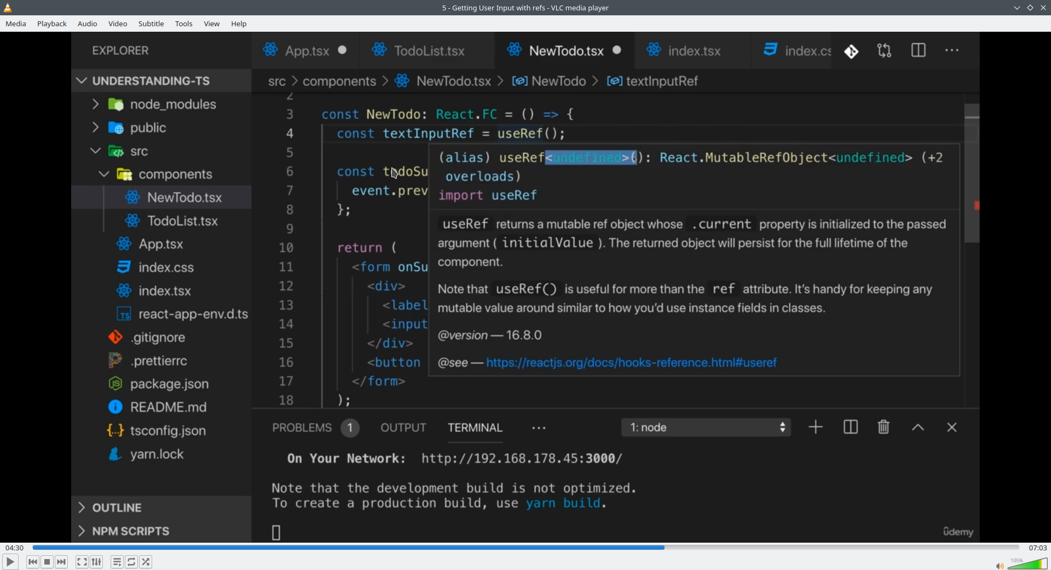Image resolution: width=1051 pixels, height=570 pixels.
Task: Toggle the loop/repeat mode button
Action: click(x=131, y=562)
